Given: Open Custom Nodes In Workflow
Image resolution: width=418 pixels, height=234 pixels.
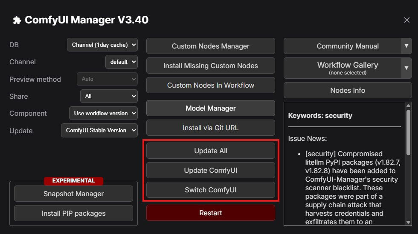Looking at the screenshot, I should click(x=211, y=85).
